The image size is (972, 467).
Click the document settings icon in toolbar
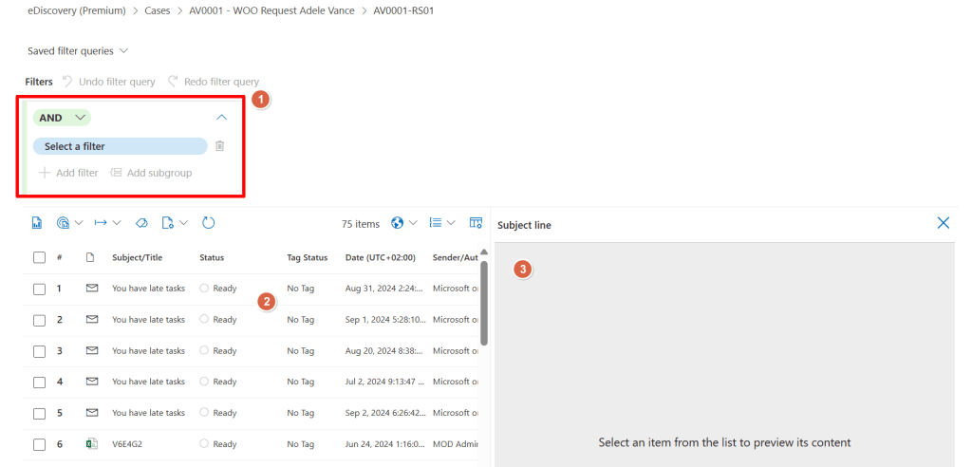click(x=168, y=223)
